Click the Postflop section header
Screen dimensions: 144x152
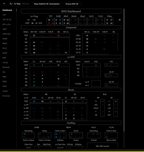[71, 123]
